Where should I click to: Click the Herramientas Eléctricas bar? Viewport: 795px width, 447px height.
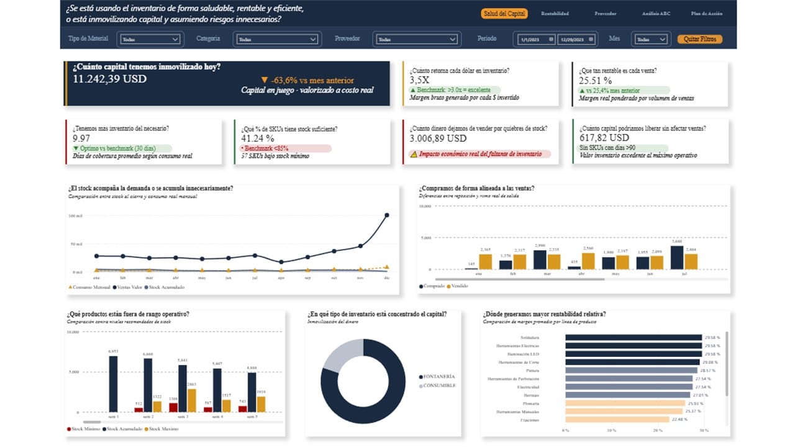(x=634, y=346)
